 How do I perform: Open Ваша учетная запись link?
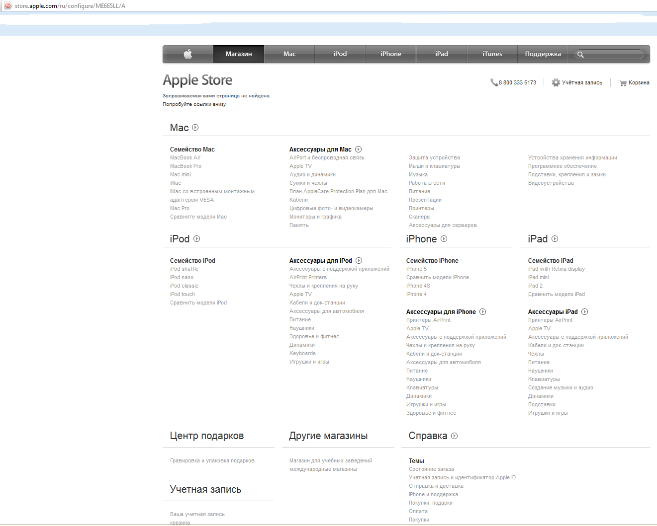(197, 515)
